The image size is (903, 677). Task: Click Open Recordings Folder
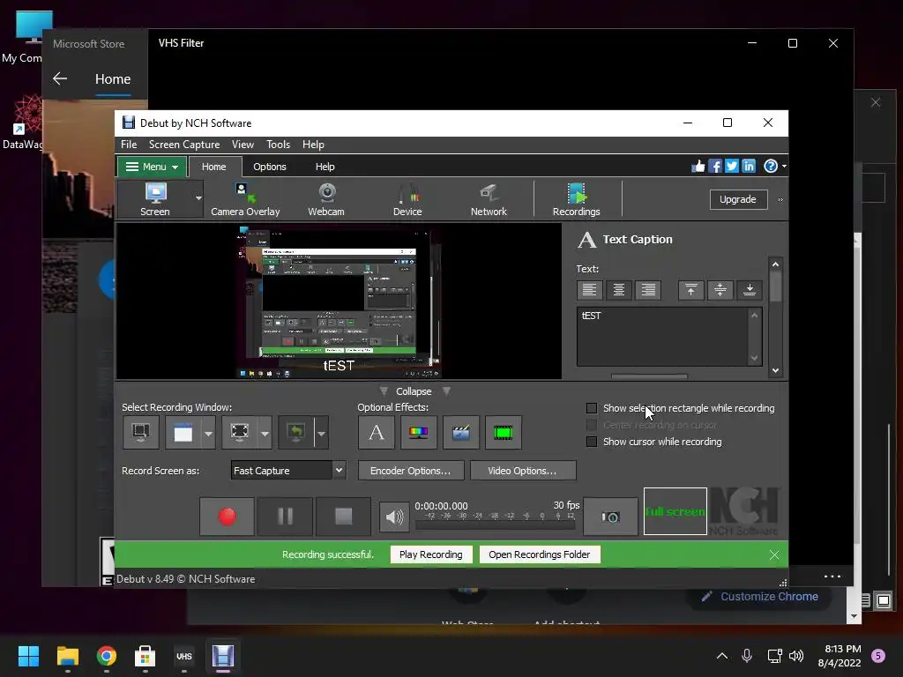(x=540, y=554)
